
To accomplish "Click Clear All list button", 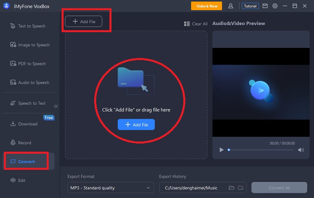I will click(195, 24).
